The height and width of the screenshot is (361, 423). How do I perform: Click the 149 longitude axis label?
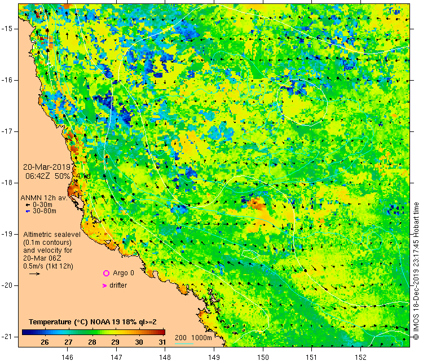click(214, 357)
